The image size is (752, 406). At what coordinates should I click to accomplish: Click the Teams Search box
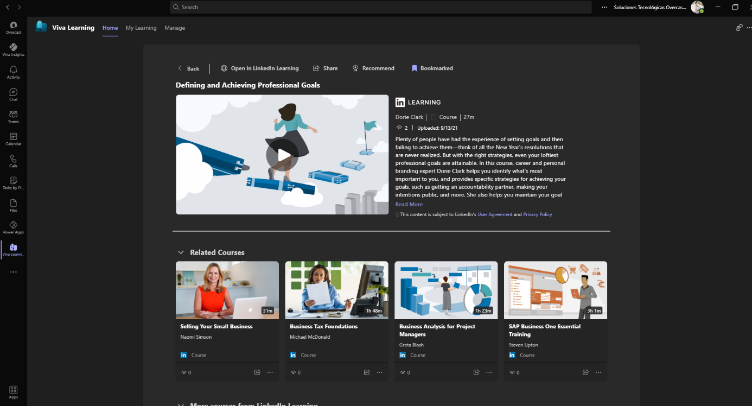point(381,7)
